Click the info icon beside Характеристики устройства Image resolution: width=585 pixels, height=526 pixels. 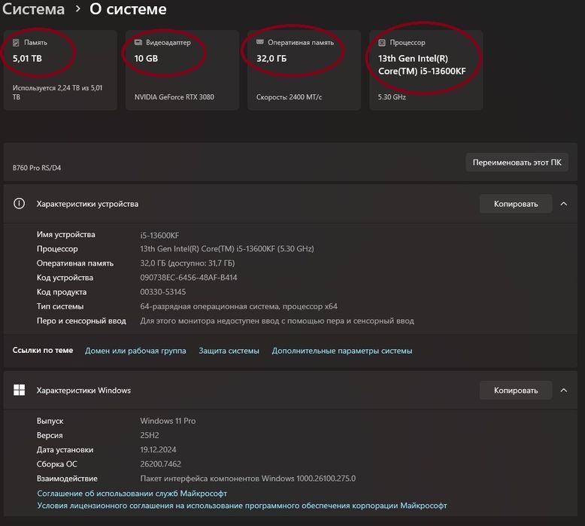pyautogui.click(x=19, y=203)
